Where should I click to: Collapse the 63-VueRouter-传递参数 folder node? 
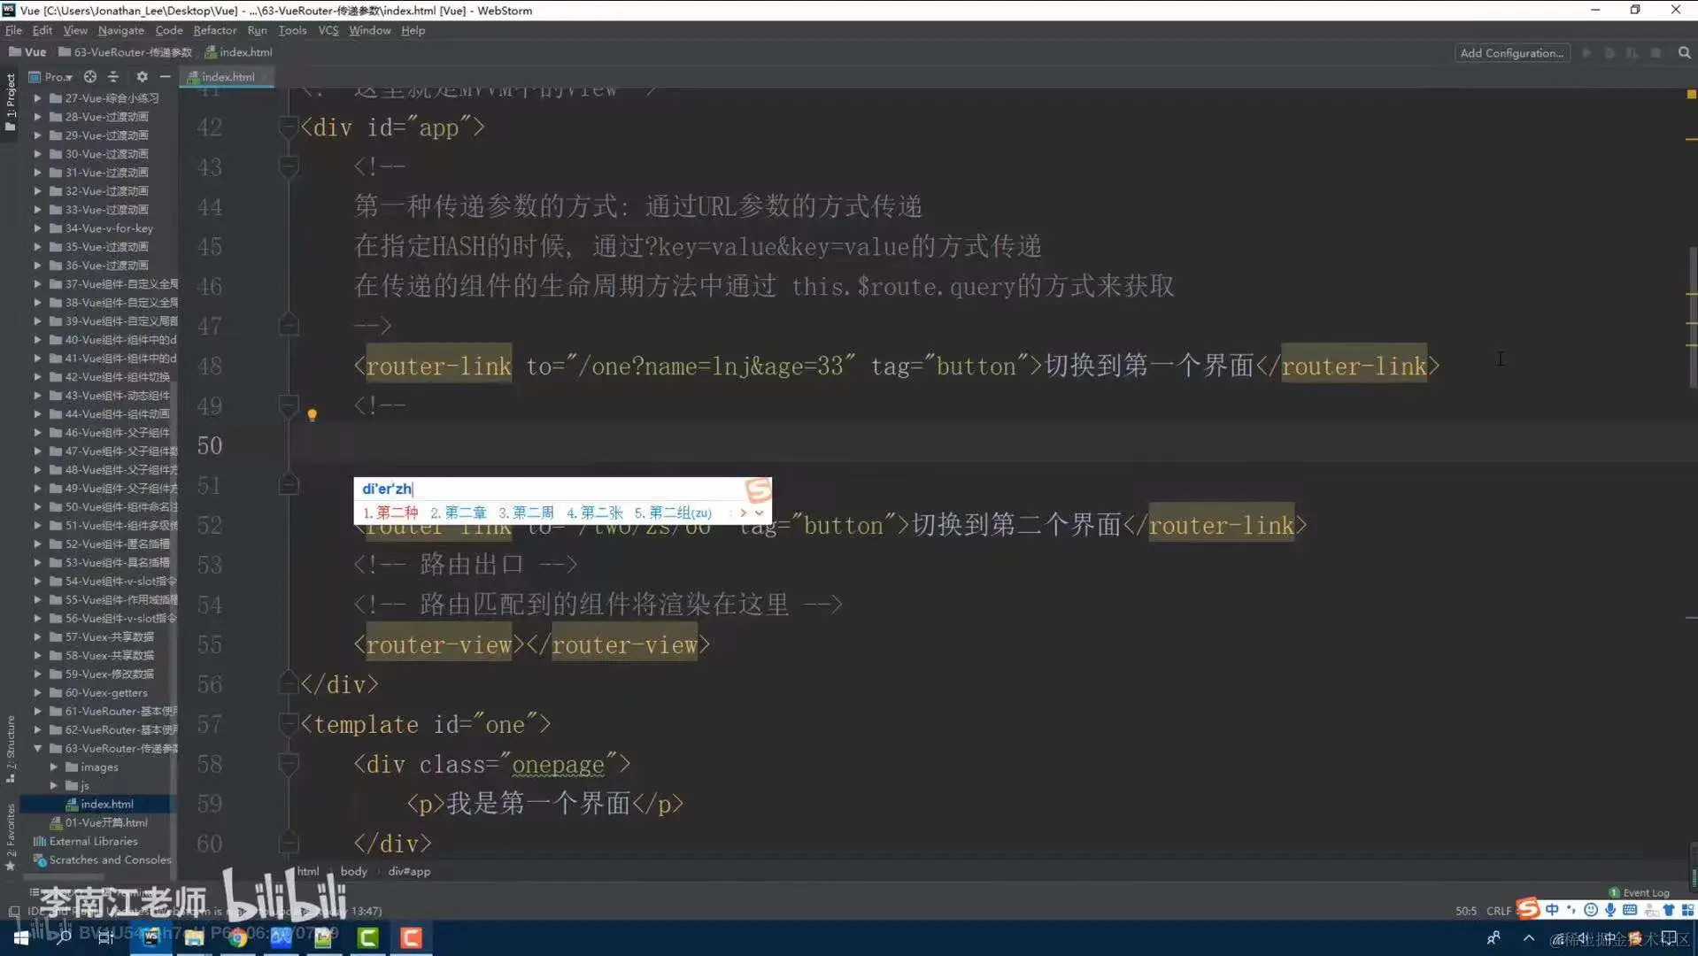(x=37, y=748)
